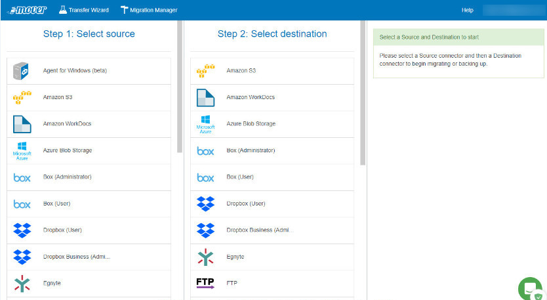The image size is (547, 300).
Task: Select Dropbox Business (Admi... text as destination
Action: (260, 230)
